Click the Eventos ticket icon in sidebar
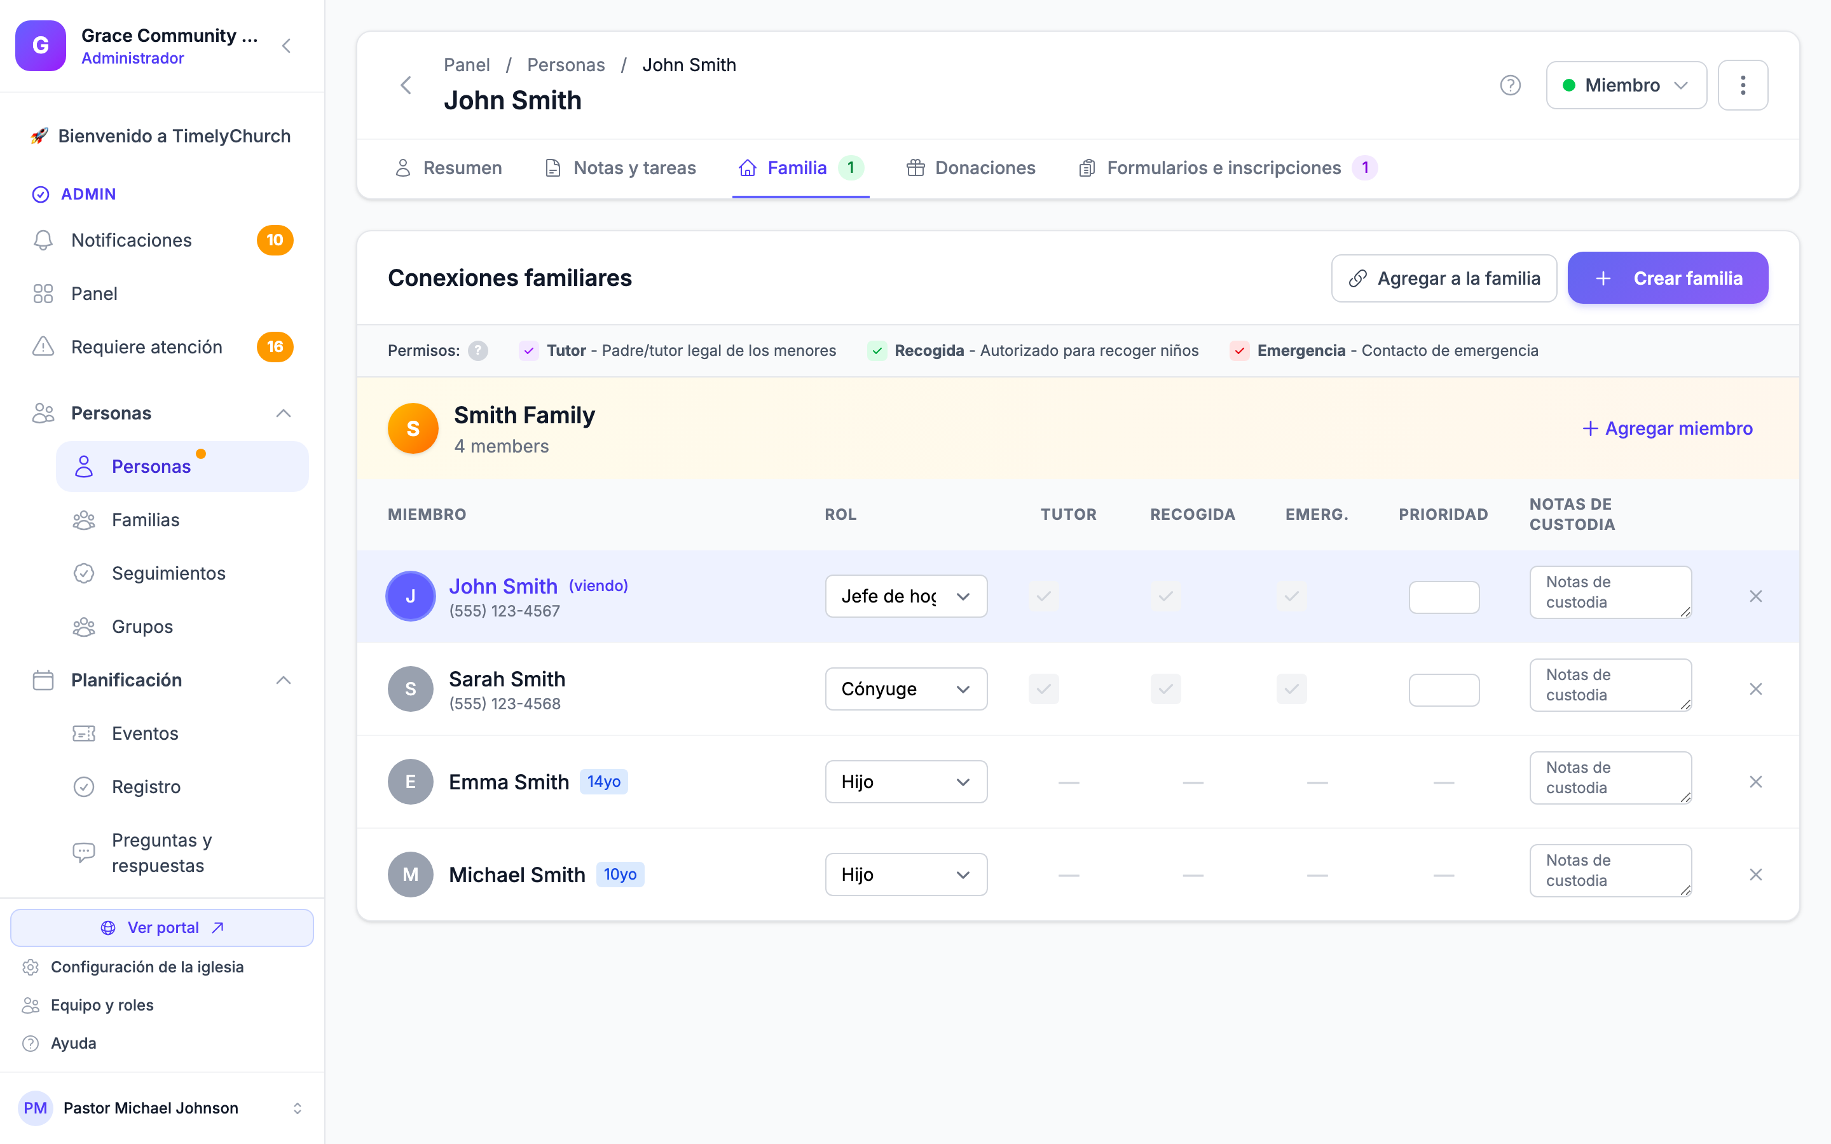Screen dimensions: 1831x1144 [83, 733]
